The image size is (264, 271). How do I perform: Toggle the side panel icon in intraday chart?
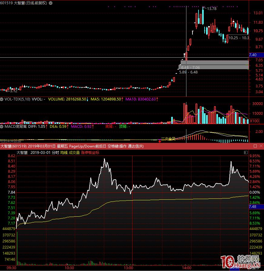246,152
